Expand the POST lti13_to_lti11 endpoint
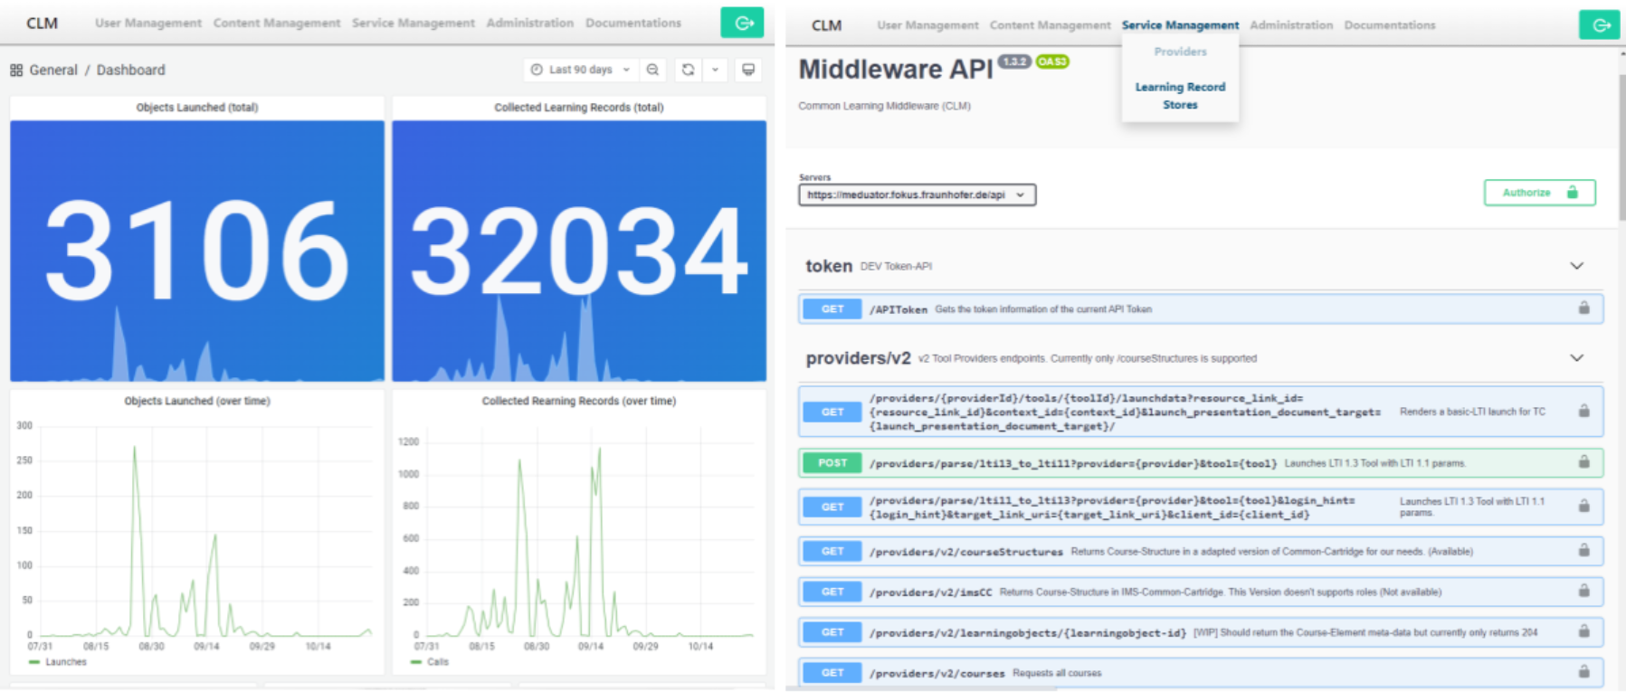 pos(1201,462)
